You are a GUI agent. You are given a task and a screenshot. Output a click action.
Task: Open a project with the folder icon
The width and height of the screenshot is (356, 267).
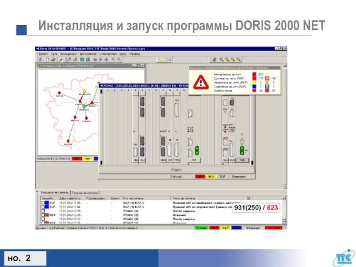click(53, 60)
